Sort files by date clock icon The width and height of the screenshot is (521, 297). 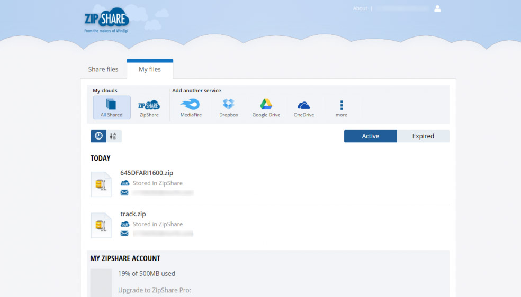click(98, 136)
